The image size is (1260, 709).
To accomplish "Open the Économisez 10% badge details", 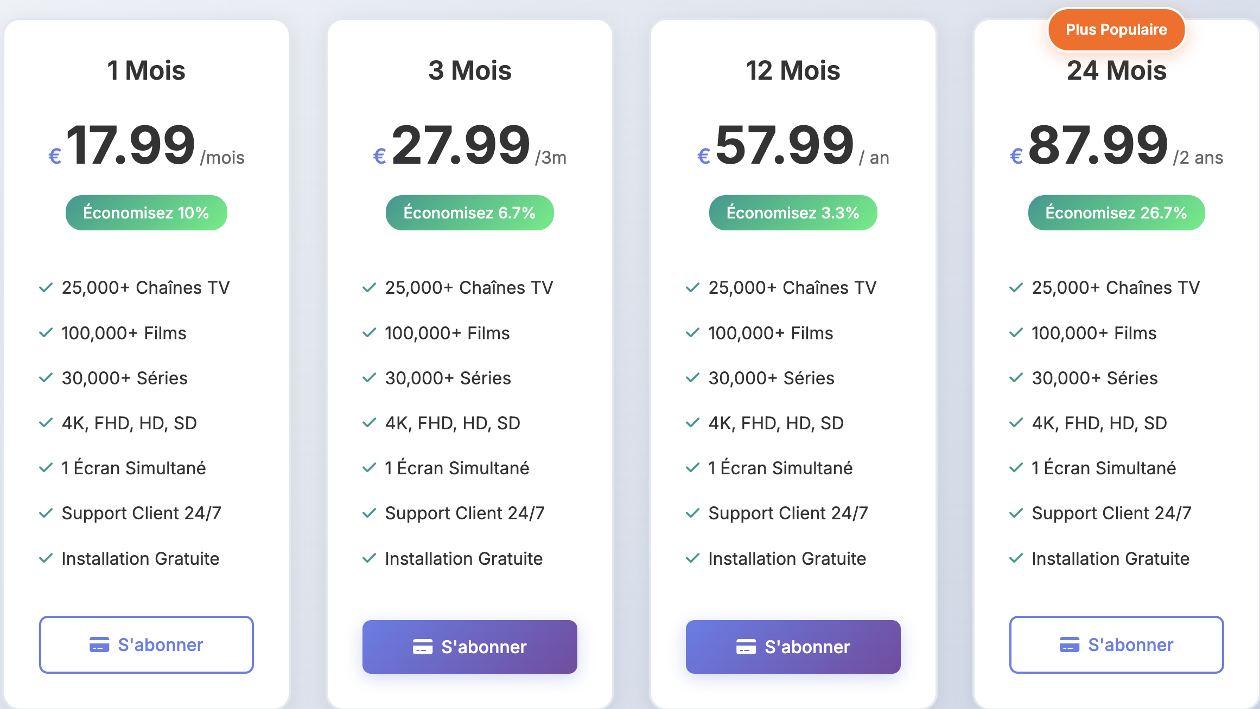I will pyautogui.click(x=146, y=212).
